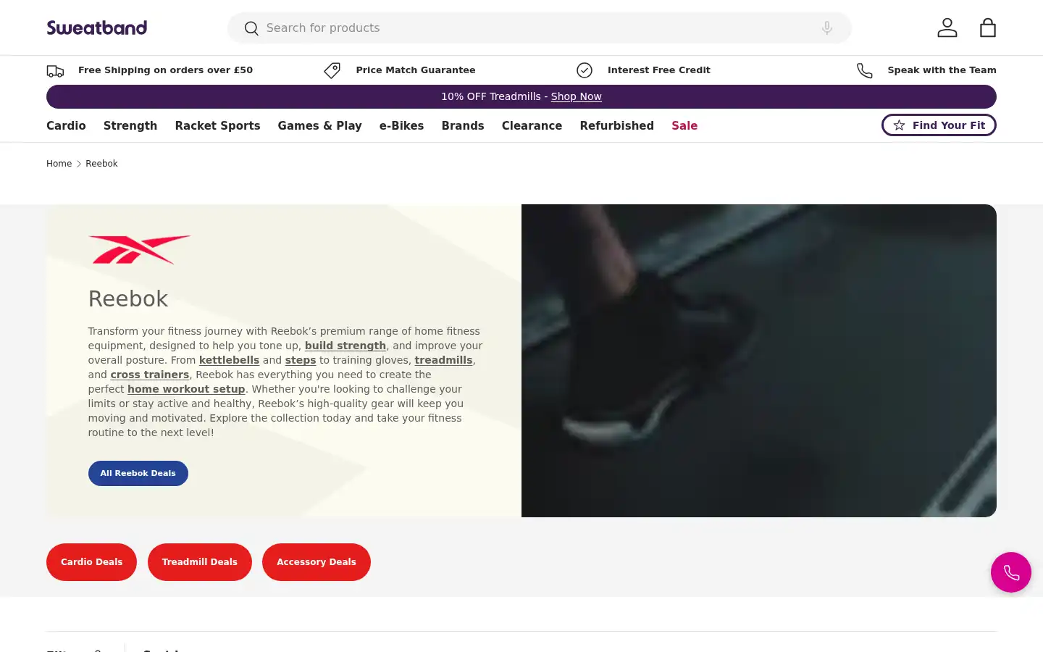Click the star icon in Find Your Fit
Viewport: 1043px width, 652px height.
[899, 125]
